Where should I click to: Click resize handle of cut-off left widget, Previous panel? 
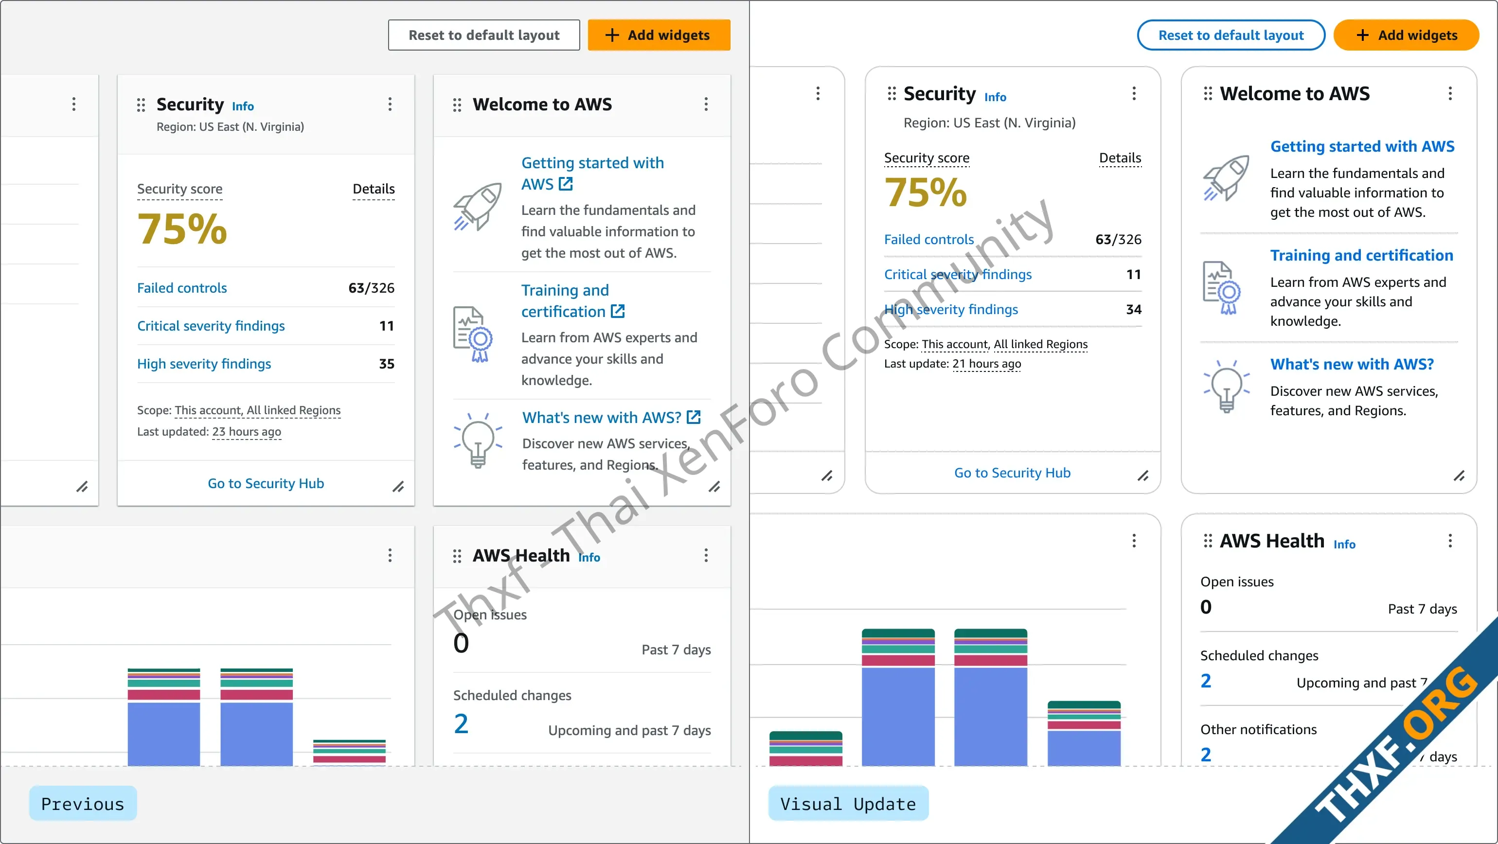(82, 487)
